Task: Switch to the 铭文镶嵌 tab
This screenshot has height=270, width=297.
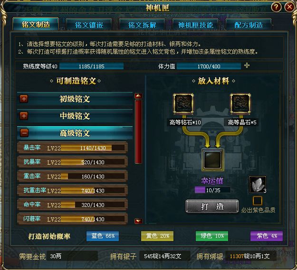Action: coord(89,25)
